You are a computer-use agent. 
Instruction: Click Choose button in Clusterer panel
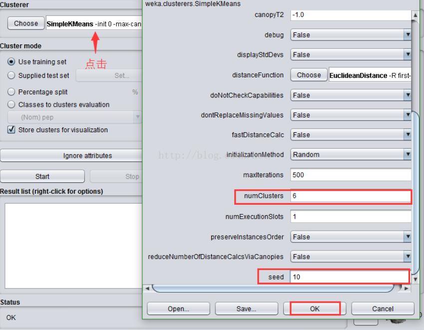(26, 23)
